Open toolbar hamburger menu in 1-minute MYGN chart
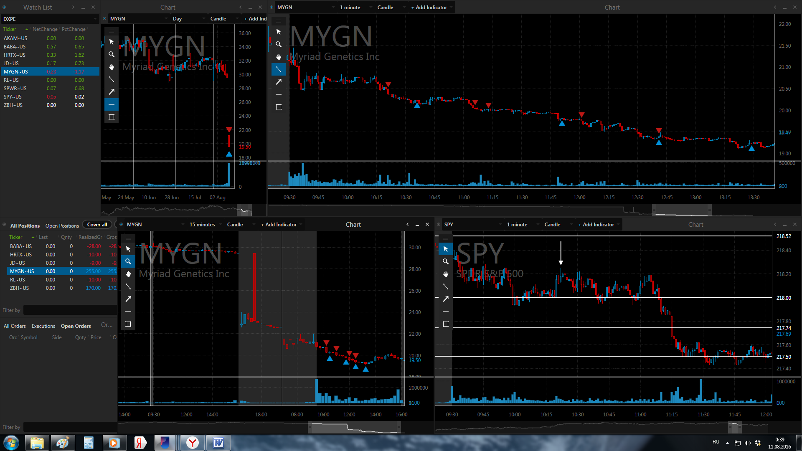The width and height of the screenshot is (802, 451). [279, 20]
